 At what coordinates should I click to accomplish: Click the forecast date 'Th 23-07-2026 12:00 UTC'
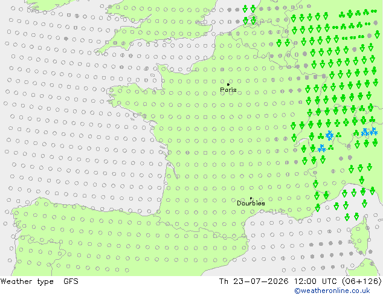click(278, 282)
